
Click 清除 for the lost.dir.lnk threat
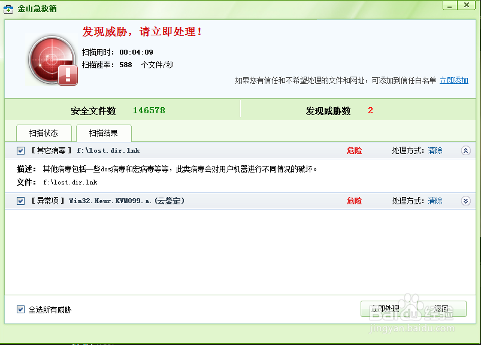click(x=435, y=150)
